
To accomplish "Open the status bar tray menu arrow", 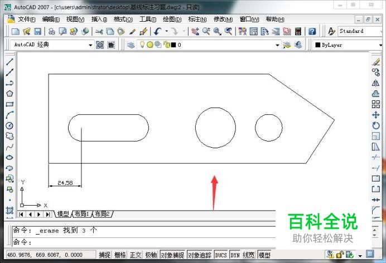I will click(360, 256).
